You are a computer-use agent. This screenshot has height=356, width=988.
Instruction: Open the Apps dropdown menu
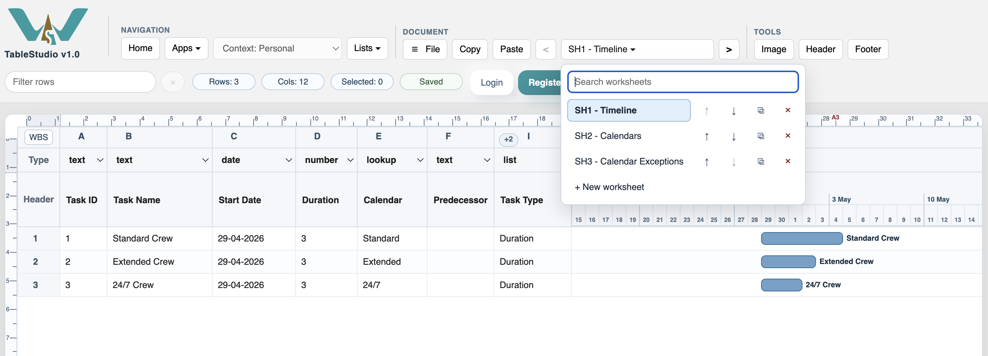pyautogui.click(x=186, y=48)
